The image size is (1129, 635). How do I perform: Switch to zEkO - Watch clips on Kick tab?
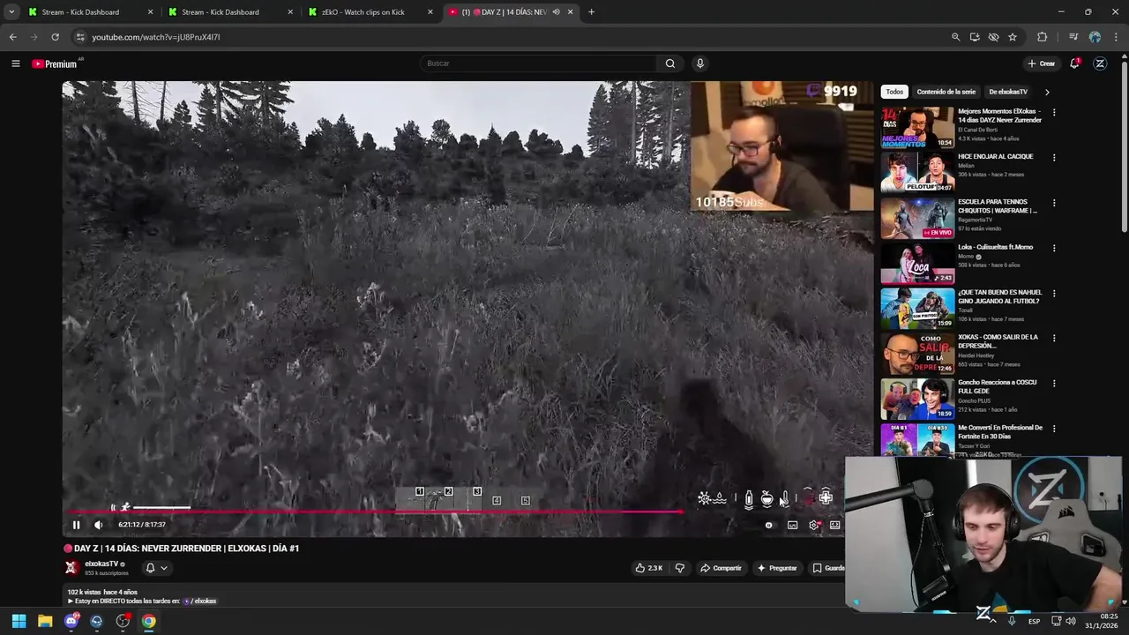(363, 12)
